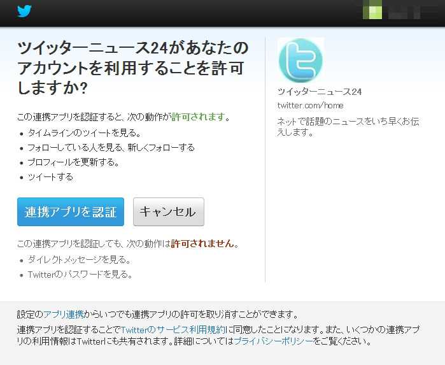This screenshot has height=365, width=445.
Task: Click app description ネットで話題のニュースをいち早くお伝えします。
Action: pos(348,127)
